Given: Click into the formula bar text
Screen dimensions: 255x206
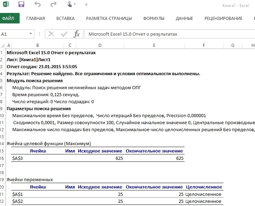Looking at the screenshot, I should [170, 34].
